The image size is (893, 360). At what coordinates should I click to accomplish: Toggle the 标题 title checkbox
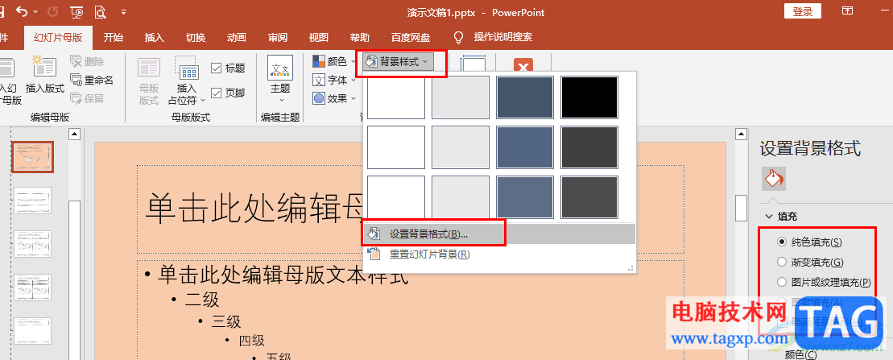click(217, 68)
